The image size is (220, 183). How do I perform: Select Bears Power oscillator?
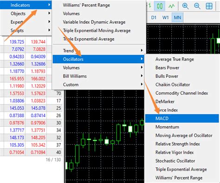click(x=182, y=68)
